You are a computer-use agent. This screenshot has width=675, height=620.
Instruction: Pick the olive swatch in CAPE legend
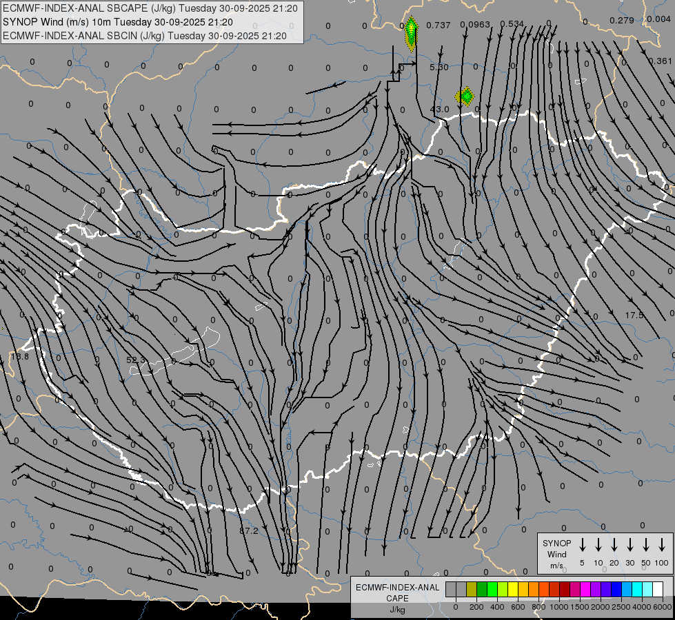472,590
